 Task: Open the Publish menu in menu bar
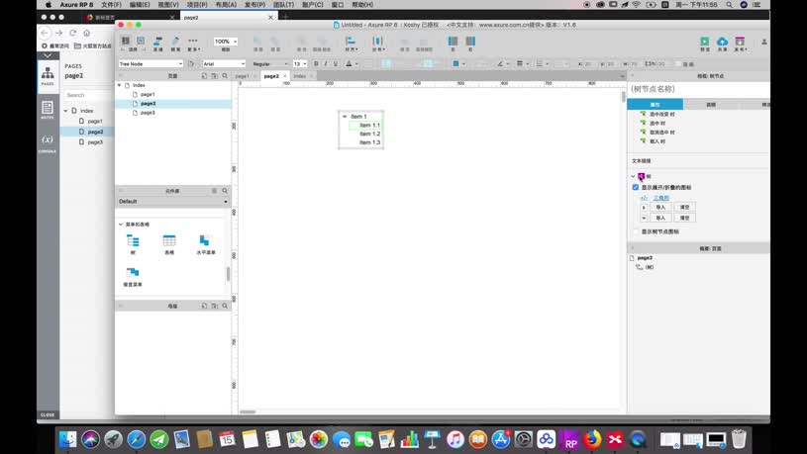point(254,5)
